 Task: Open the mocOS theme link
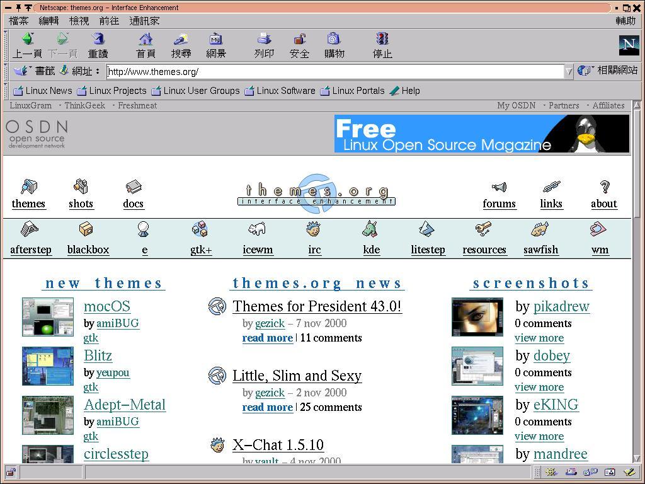point(107,306)
